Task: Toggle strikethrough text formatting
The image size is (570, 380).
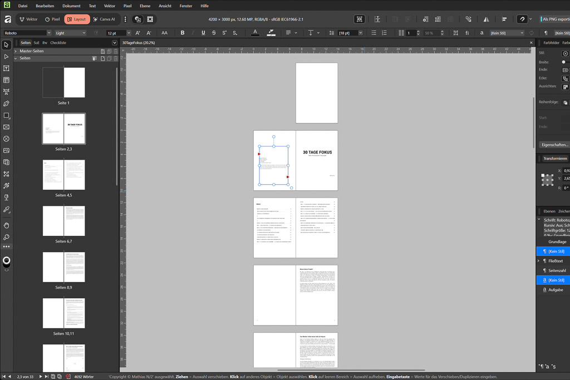Action: (x=214, y=33)
